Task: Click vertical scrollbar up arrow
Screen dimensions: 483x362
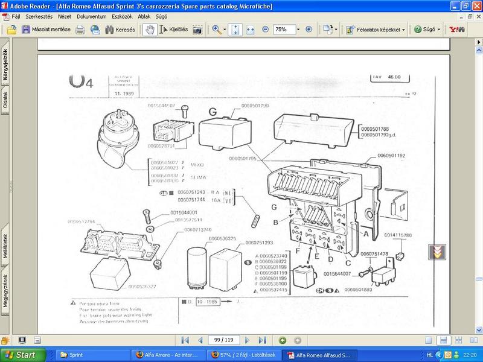Action: (479, 50)
